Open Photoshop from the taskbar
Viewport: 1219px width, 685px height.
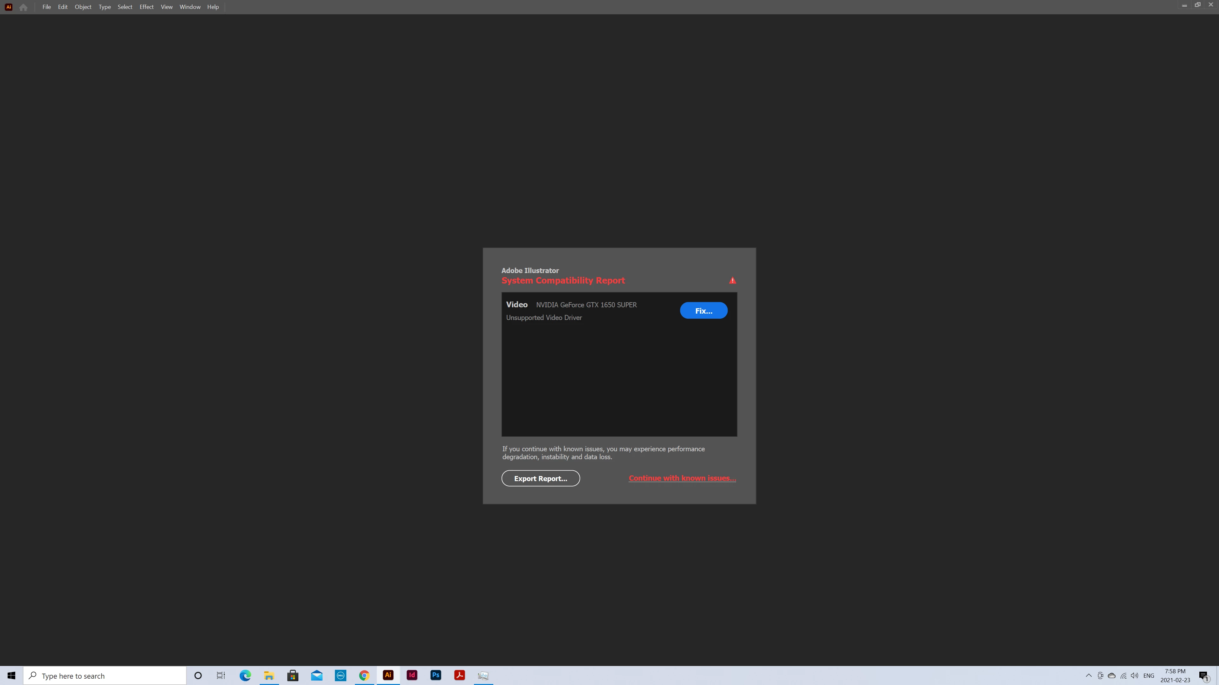(435, 675)
